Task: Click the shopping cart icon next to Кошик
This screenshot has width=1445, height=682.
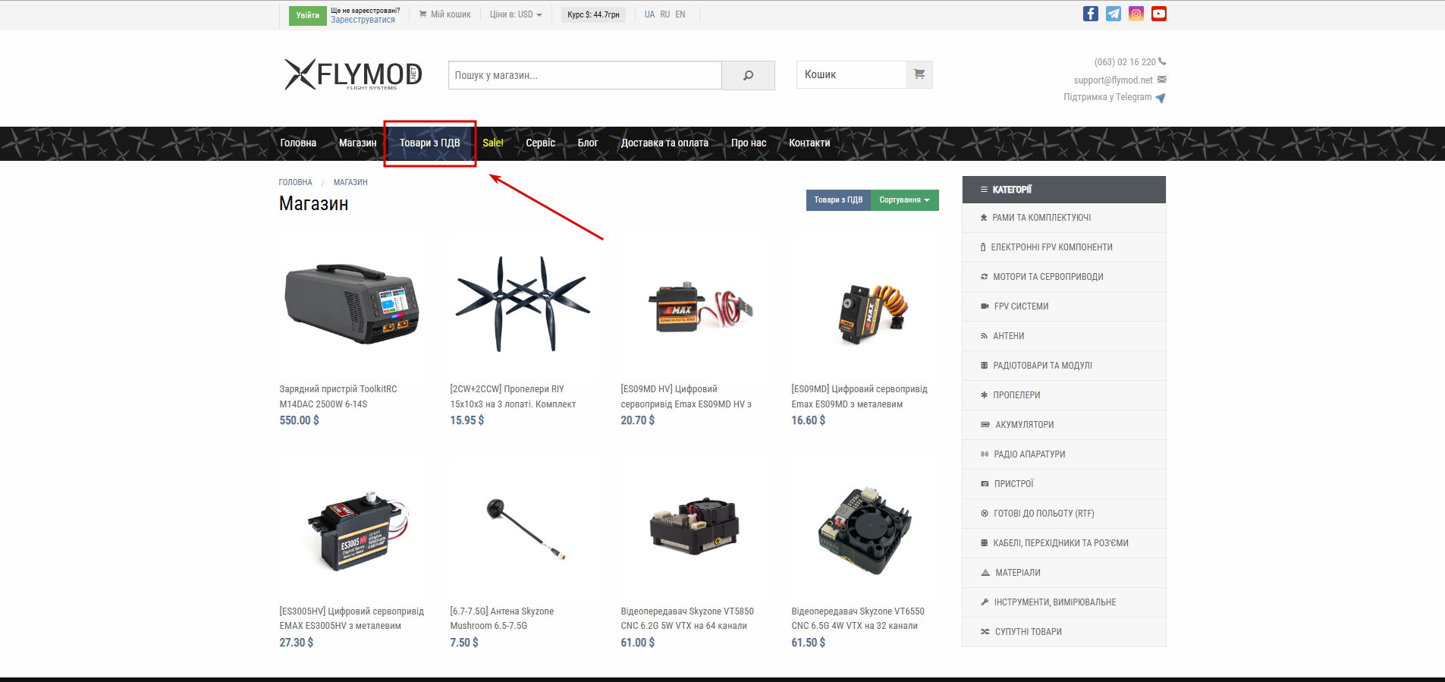Action: [919, 74]
